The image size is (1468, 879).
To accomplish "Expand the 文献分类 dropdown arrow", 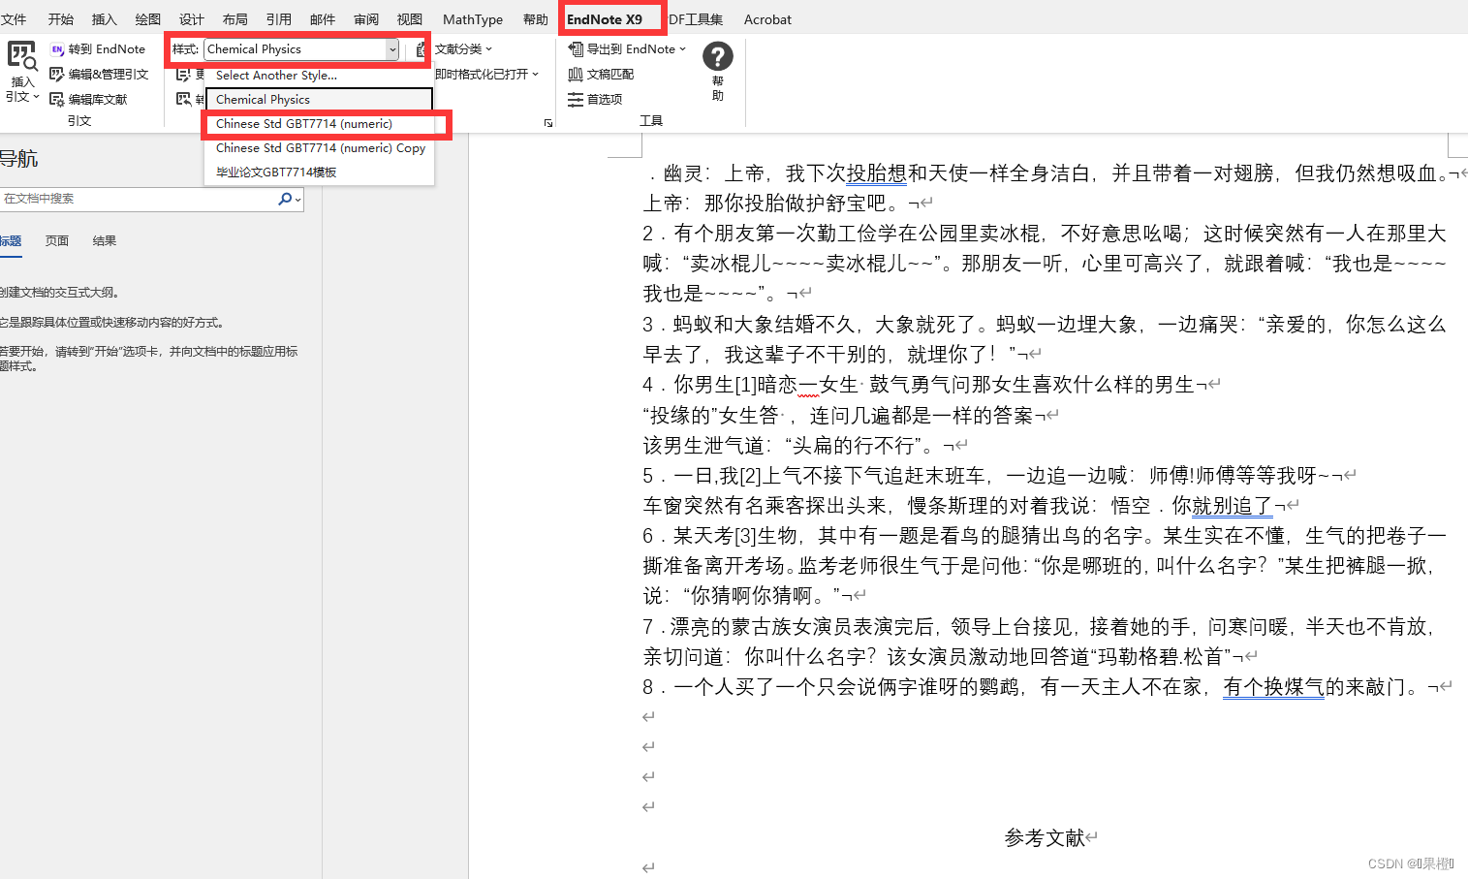I will pos(491,48).
